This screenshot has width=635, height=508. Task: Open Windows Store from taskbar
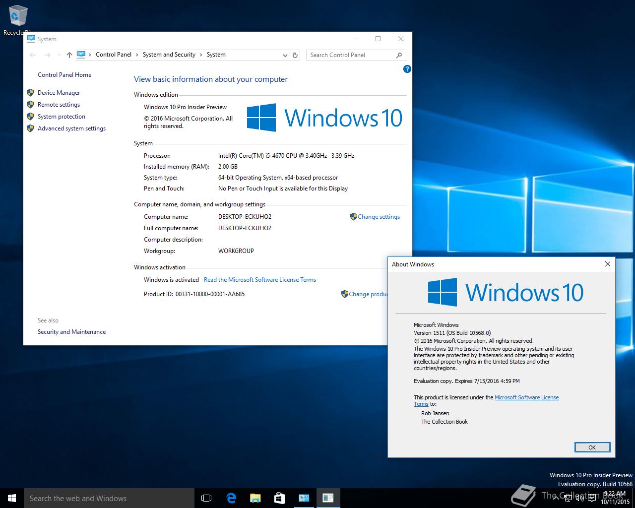279,498
